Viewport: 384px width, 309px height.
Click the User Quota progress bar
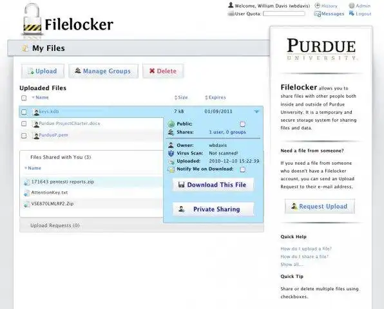pos(284,14)
